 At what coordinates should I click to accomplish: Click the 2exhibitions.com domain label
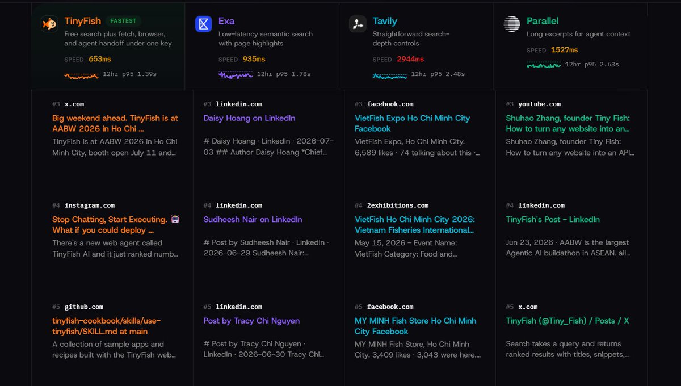coord(398,205)
